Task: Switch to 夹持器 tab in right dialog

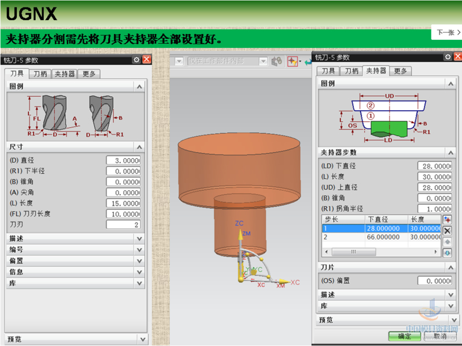Action: click(376, 70)
